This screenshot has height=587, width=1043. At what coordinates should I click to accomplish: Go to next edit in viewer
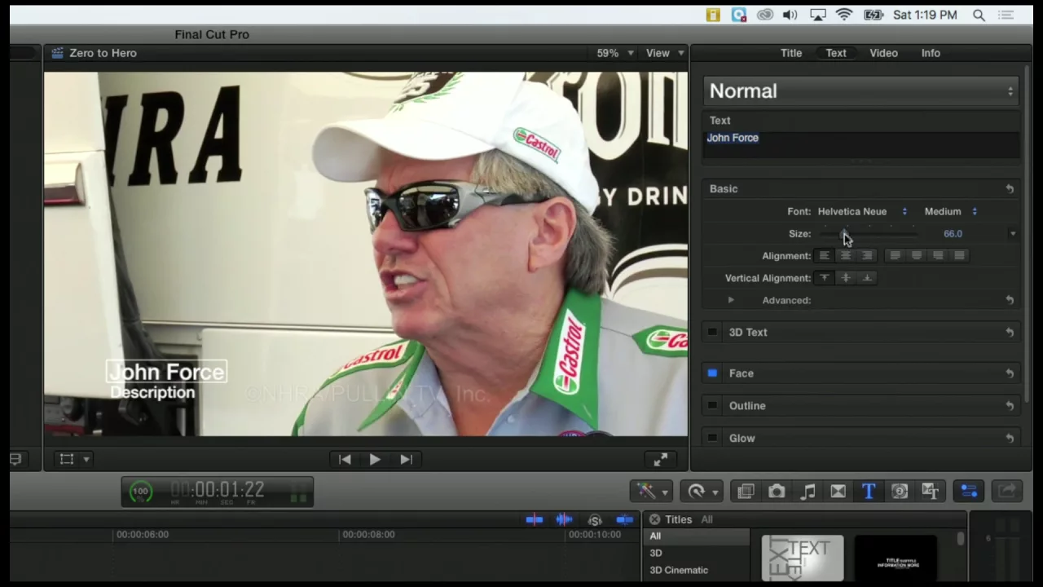point(406,460)
